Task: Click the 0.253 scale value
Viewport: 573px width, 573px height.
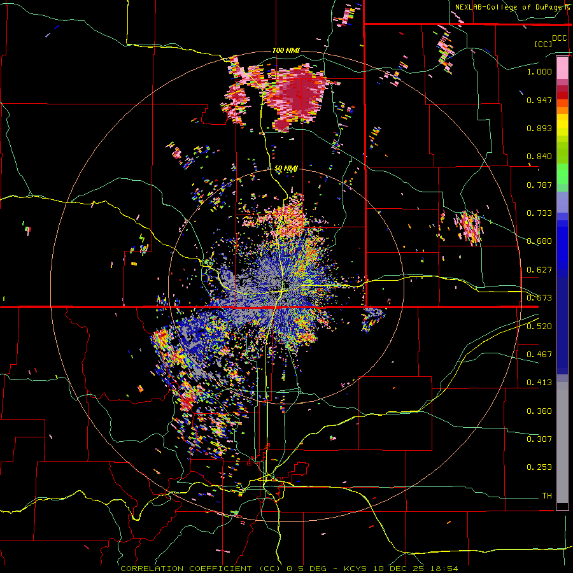Action: point(539,467)
